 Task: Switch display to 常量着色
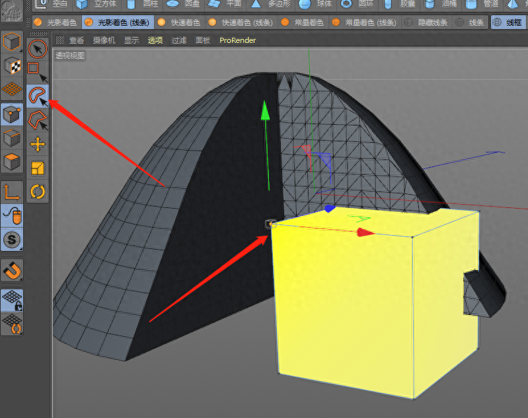303,22
